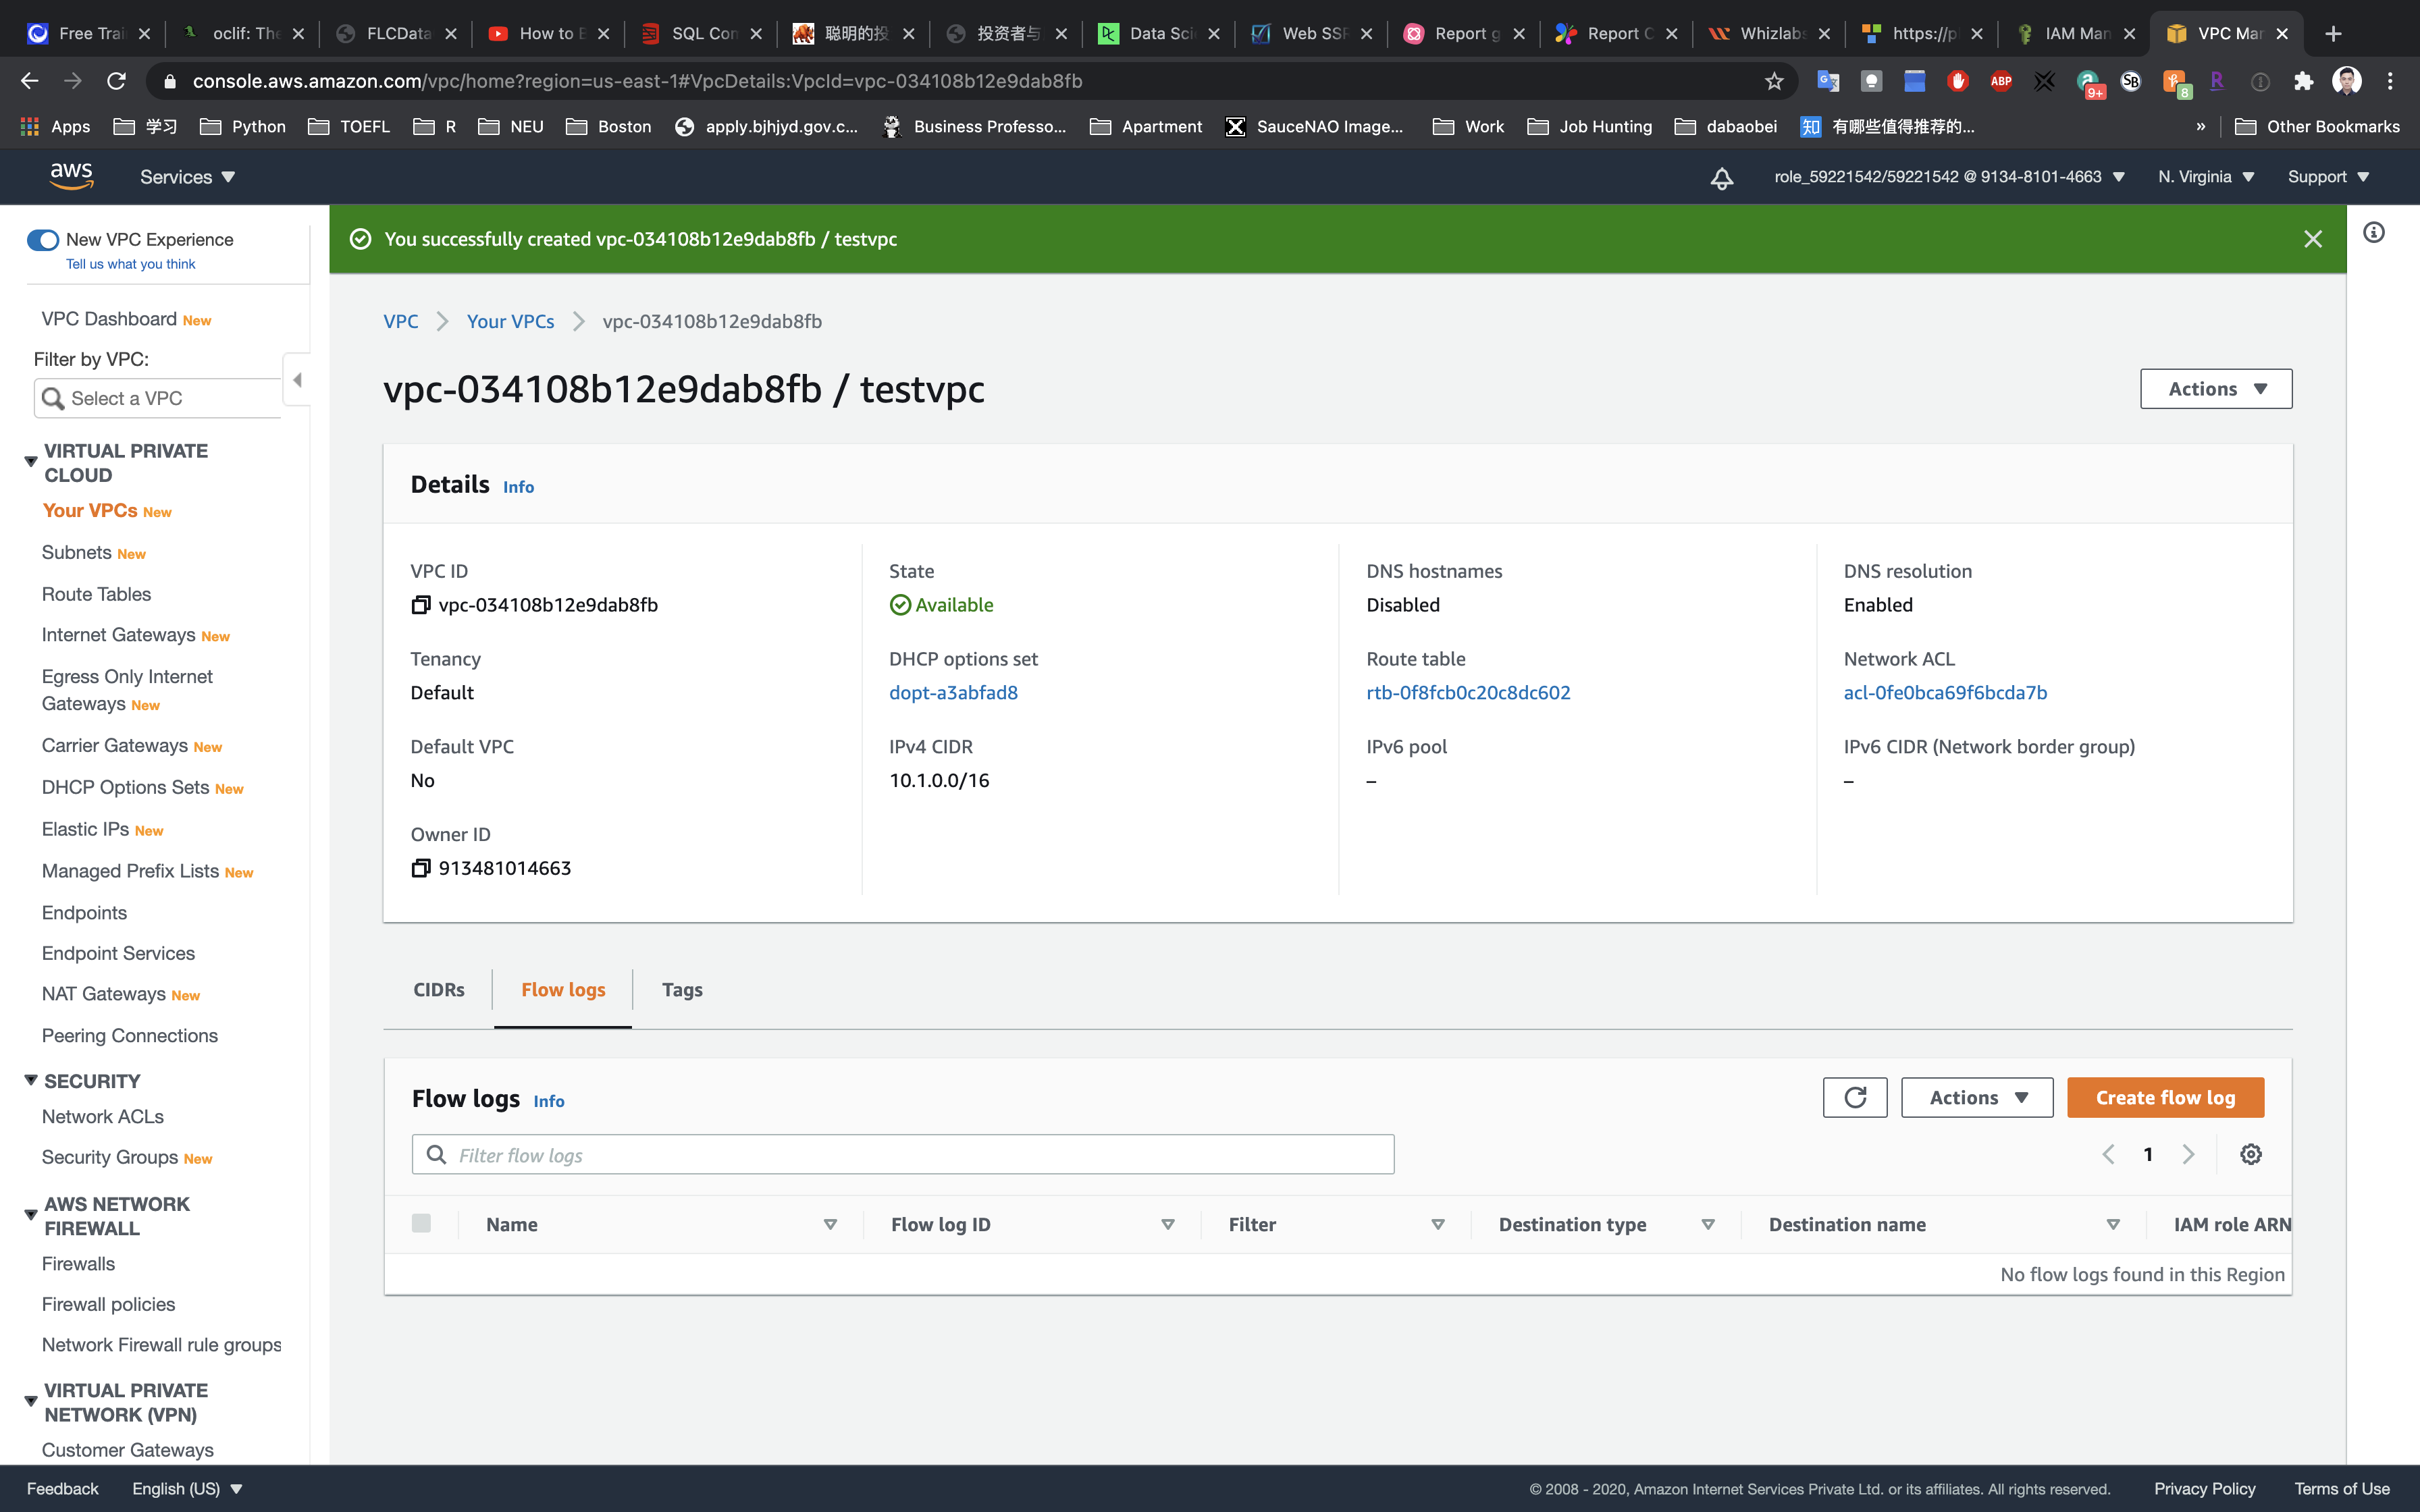The image size is (2420, 1512).
Task: Refresh the flow logs table
Action: (x=1854, y=1097)
